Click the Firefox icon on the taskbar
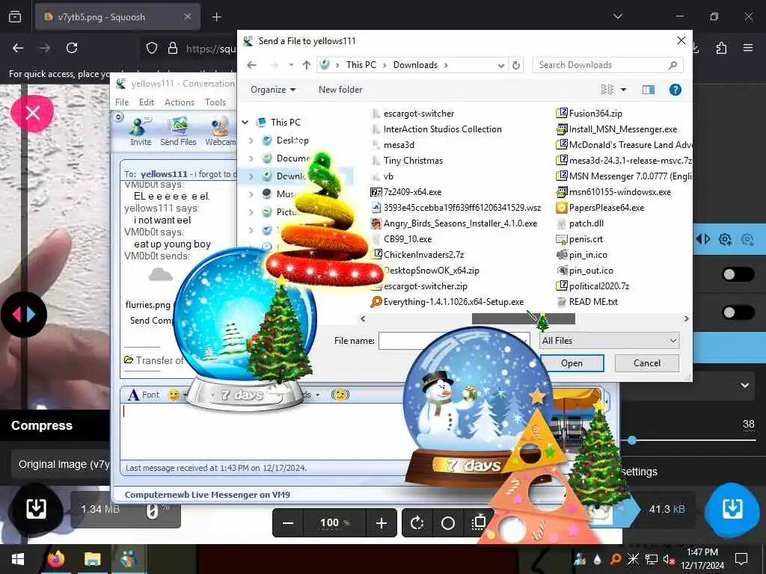 56,559
